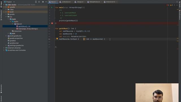
Task: Expand External Libraries
Action: (4, 48)
